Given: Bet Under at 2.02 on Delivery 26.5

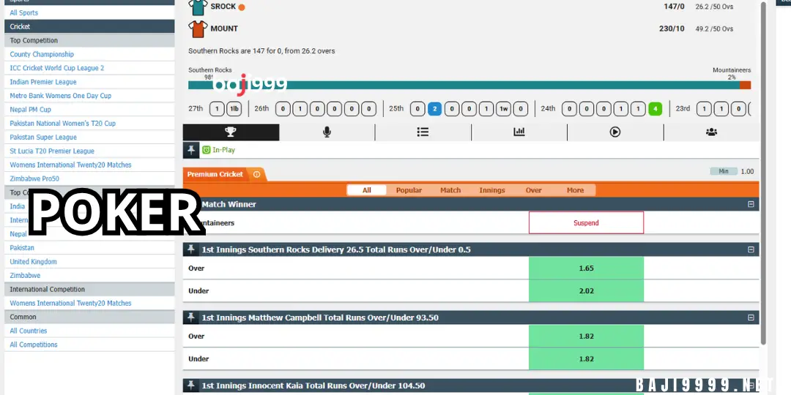Looking at the screenshot, I should pos(586,290).
